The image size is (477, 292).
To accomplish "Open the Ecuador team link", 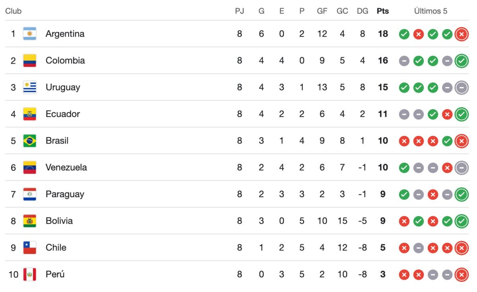I will 62,114.
